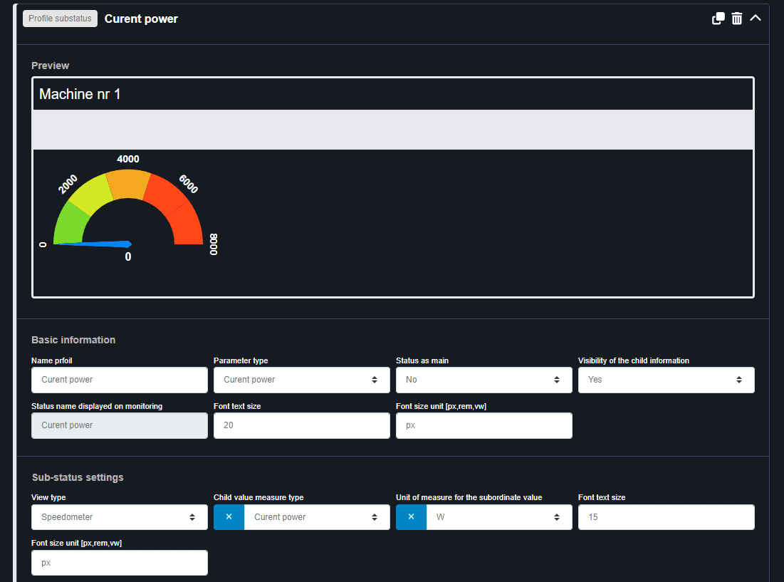The image size is (784, 582).
Task: Clear the Unit of measure selection
Action: click(x=411, y=517)
